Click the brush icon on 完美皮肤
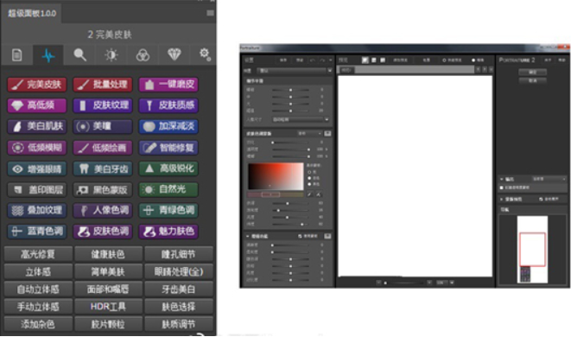The image size is (571, 337). pos(16,85)
